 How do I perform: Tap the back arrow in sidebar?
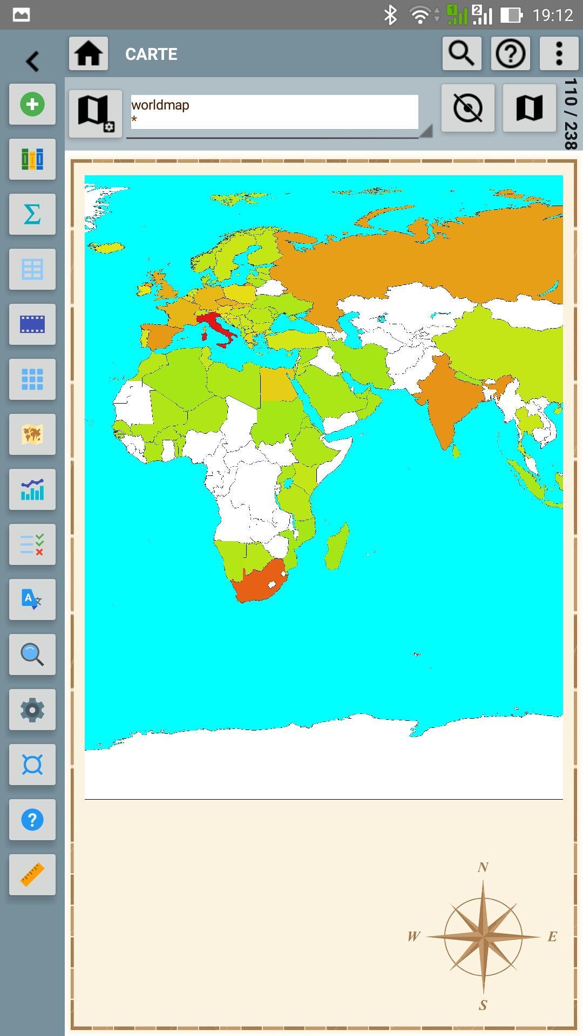coord(32,61)
